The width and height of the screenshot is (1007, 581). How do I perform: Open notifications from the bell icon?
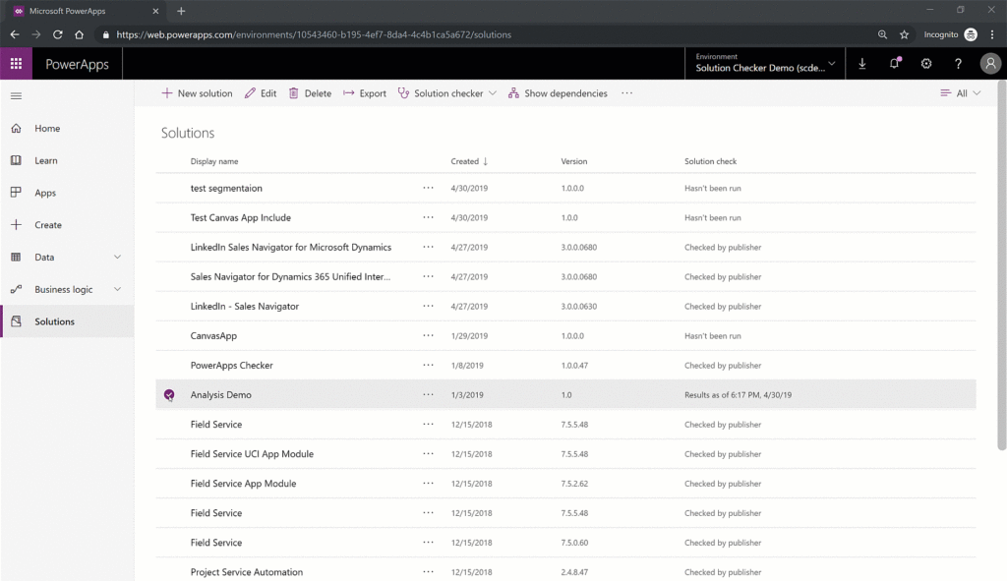coord(893,63)
